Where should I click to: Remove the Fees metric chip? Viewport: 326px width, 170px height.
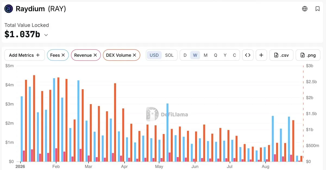pos(63,55)
